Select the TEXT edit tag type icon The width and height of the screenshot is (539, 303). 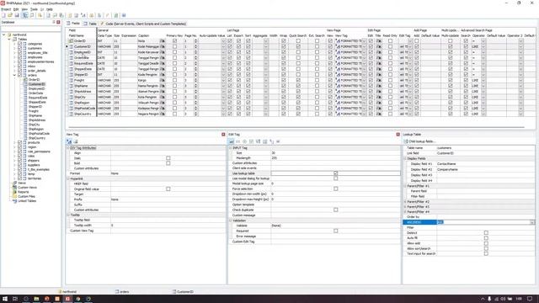click(232, 141)
